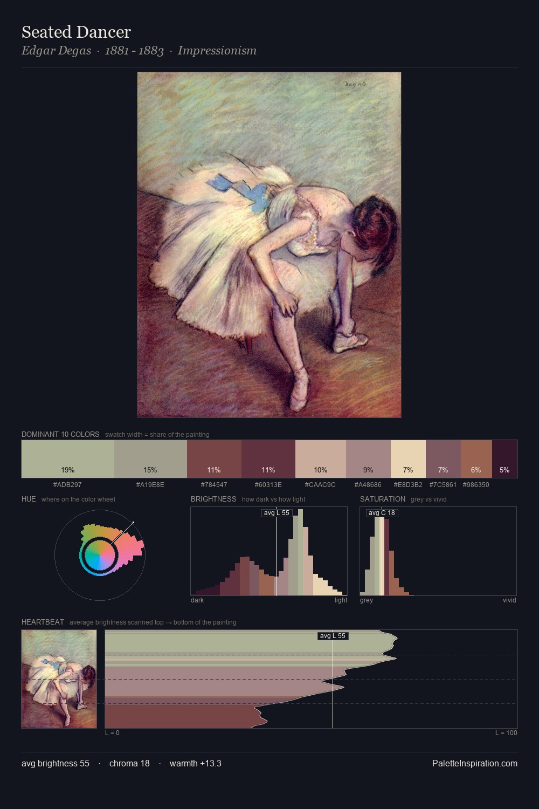Open the small painting thumbnail beside the heartbeat chart
539x809 pixels.
click(59, 679)
